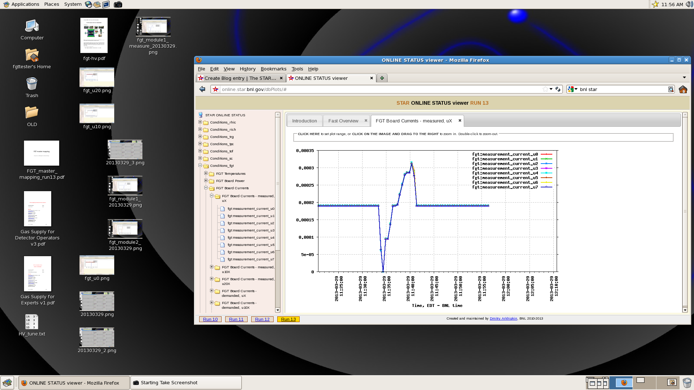Select fgt:measurement_current_u7 tree item
The width and height of the screenshot is (694, 390).
251,259
